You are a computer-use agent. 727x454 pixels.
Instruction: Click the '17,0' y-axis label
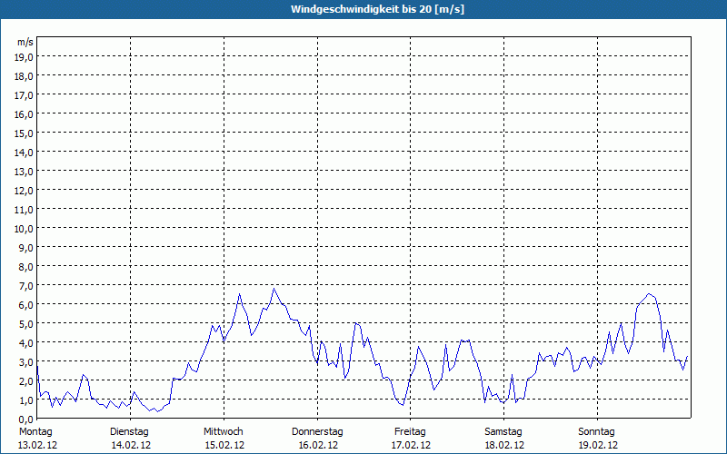coord(25,95)
